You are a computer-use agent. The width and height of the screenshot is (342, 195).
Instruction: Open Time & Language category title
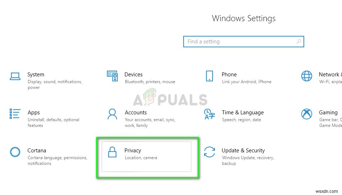pyautogui.click(x=243, y=113)
